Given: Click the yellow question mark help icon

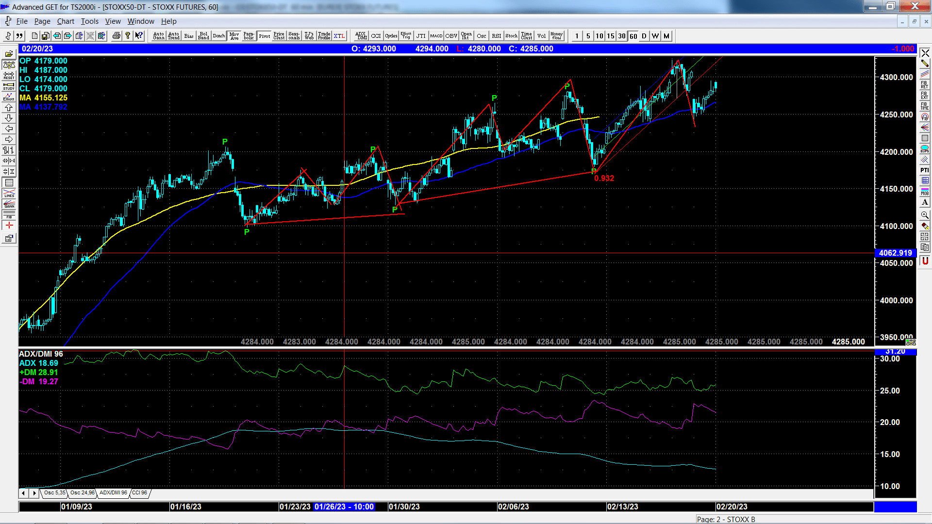Looking at the screenshot, I should coord(127,36).
